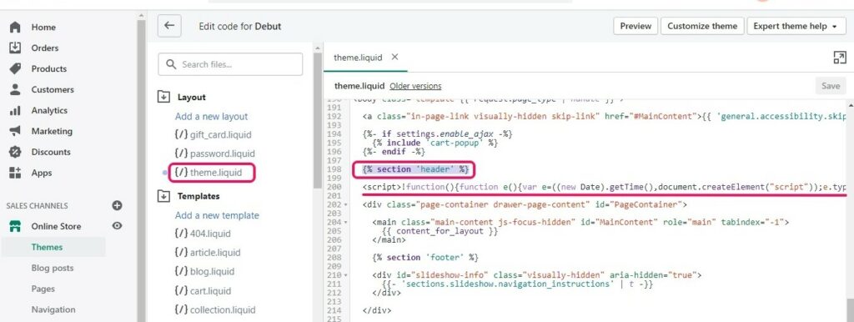Screen dimensions: 854x322
Task: Focus the Search files input
Action: pyautogui.click(x=230, y=64)
